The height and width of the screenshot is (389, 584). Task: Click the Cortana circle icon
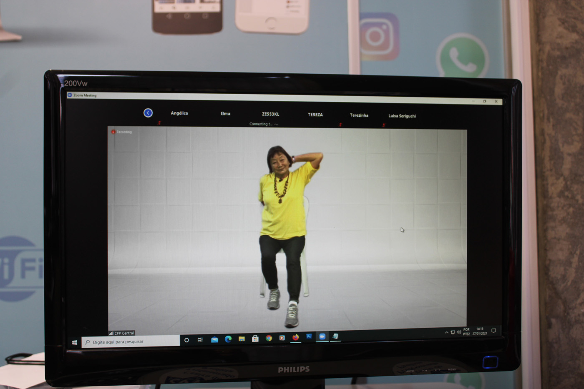click(x=186, y=340)
